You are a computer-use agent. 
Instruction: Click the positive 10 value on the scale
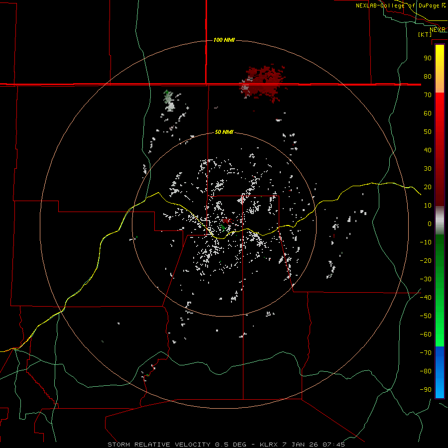(428, 206)
